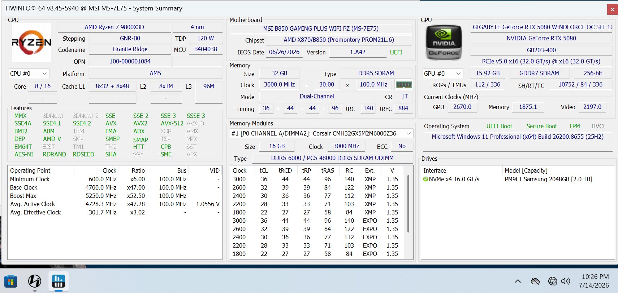
Task: Click the Avg. Active Clock row
Action: pos(114,204)
